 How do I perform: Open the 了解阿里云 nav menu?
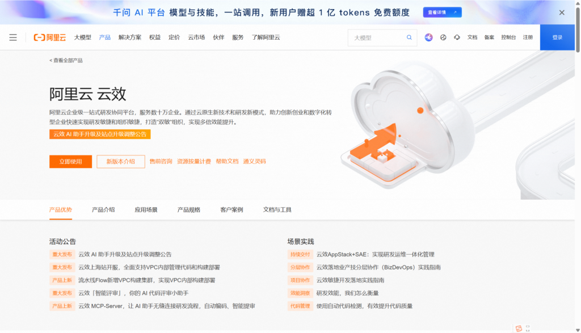pos(266,37)
